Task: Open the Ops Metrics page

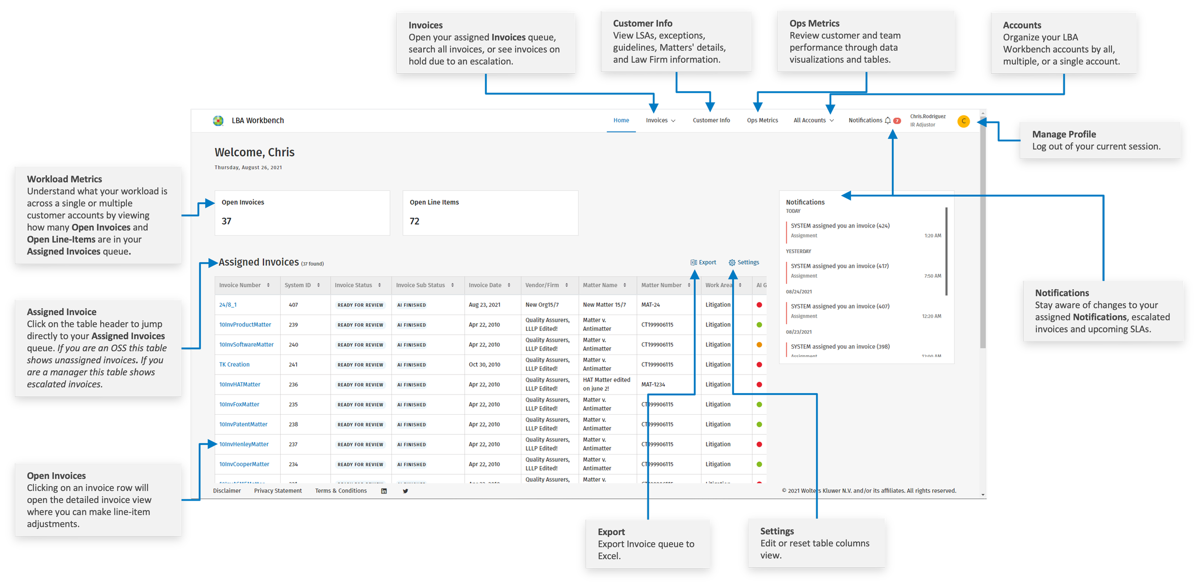Action: coord(762,121)
